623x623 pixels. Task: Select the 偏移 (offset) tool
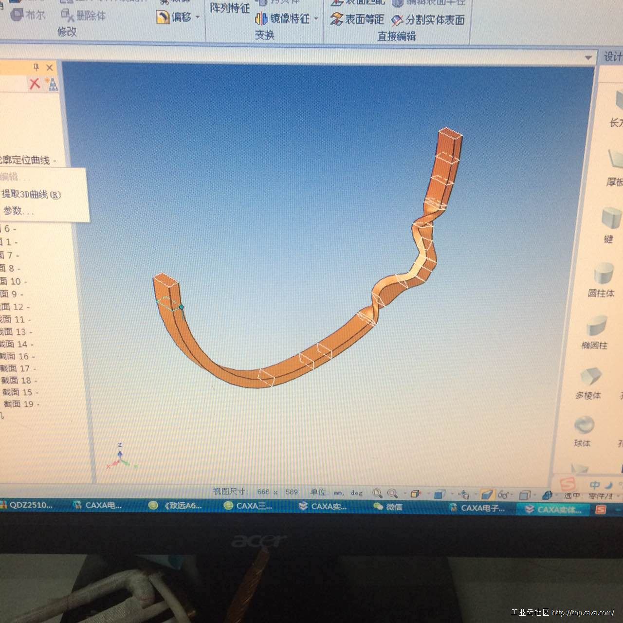[x=174, y=18]
